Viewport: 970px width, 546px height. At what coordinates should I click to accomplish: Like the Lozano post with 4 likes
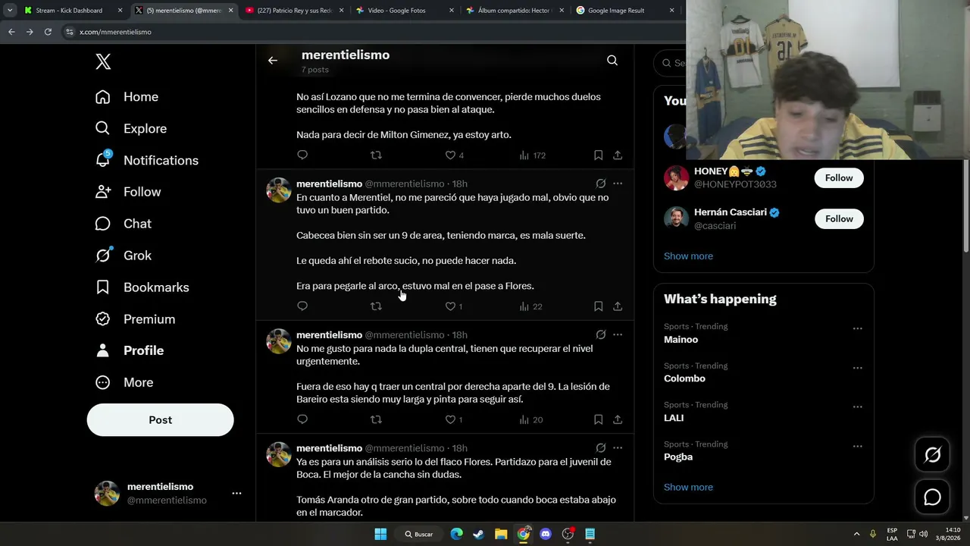(x=454, y=155)
